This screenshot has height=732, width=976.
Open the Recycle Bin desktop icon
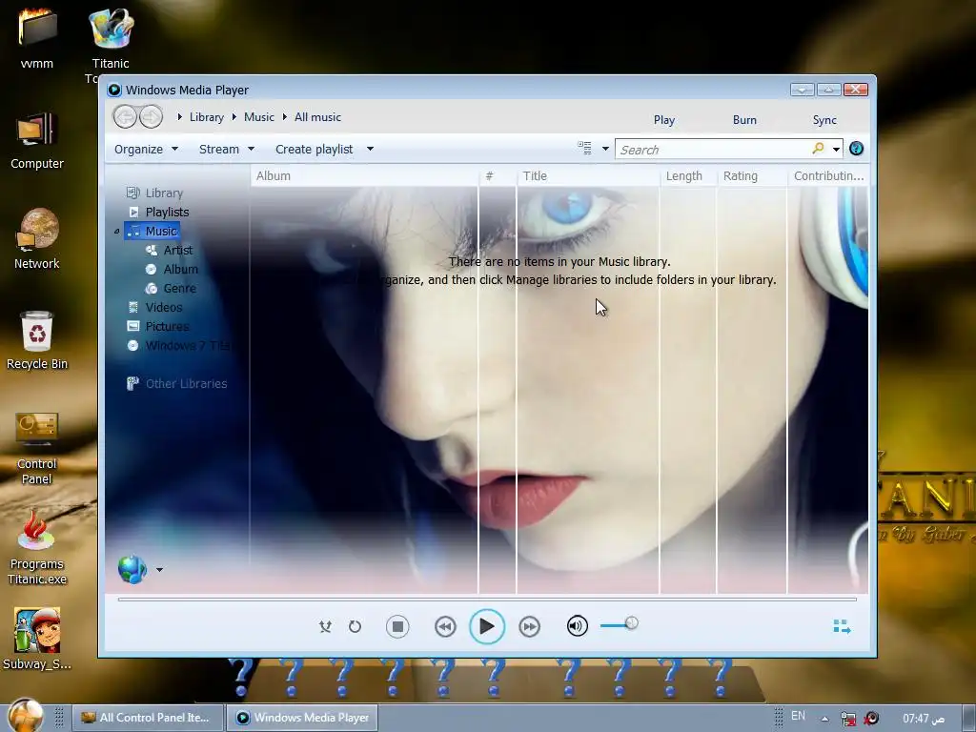[37, 340]
